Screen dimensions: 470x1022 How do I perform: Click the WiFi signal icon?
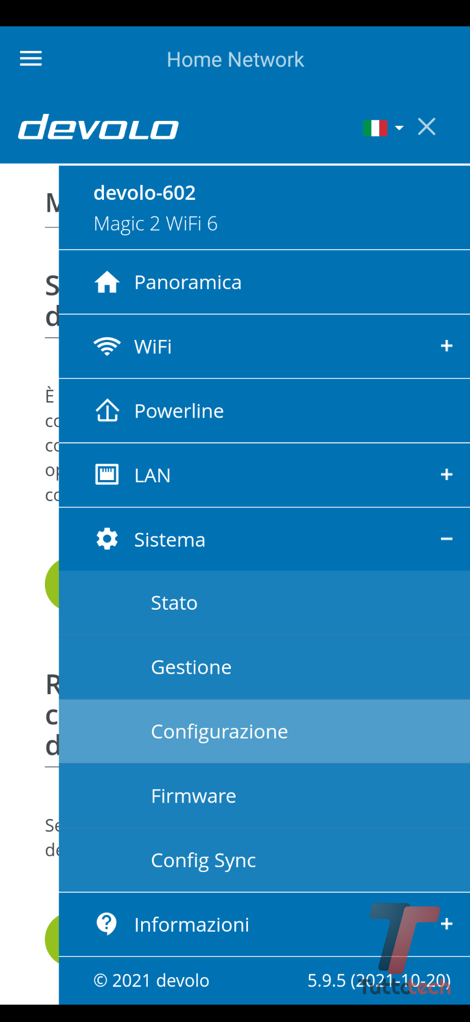point(107,347)
